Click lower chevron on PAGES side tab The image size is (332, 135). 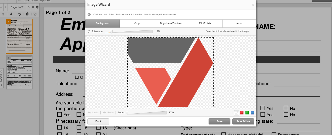click(x=1, y=85)
